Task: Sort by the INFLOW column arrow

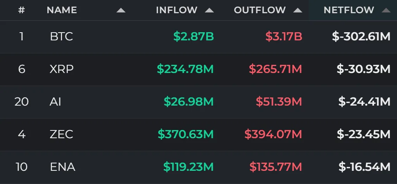Action: [209, 10]
